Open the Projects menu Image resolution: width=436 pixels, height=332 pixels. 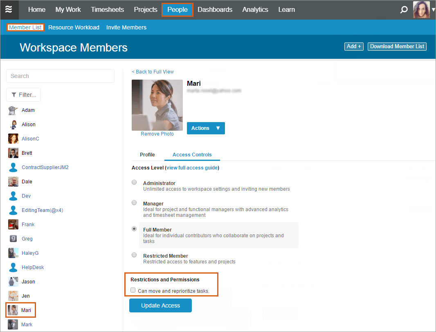point(146,10)
